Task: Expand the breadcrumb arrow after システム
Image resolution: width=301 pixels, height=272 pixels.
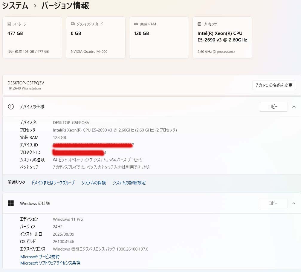Action: 35,5
